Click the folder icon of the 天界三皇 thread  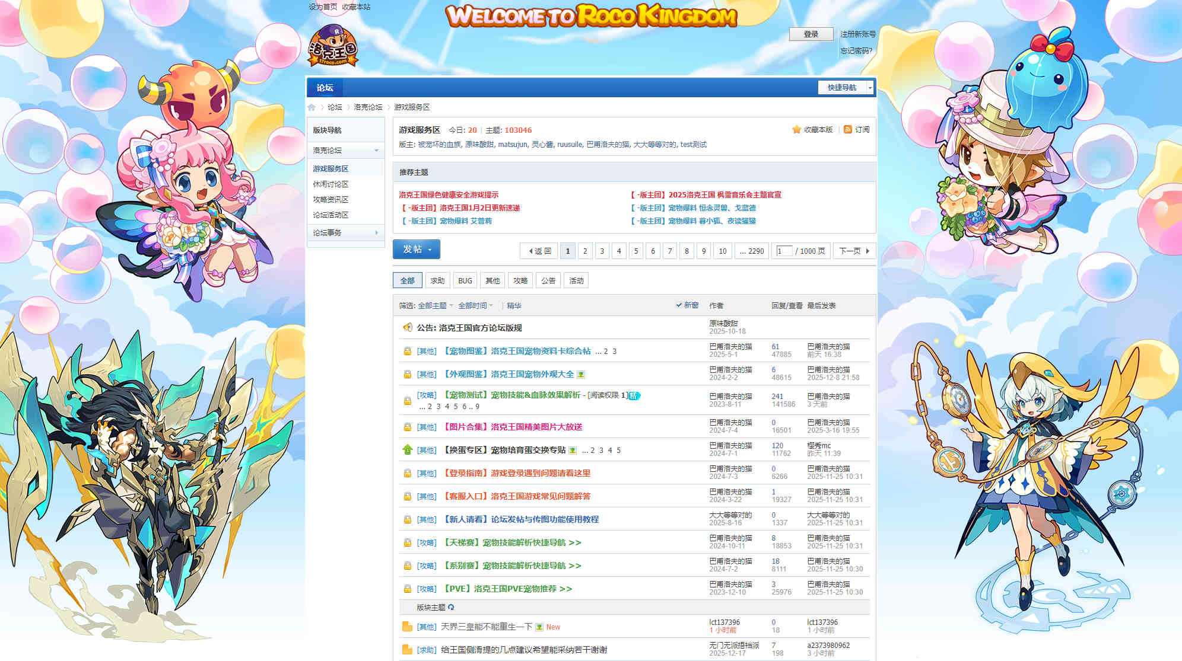[x=407, y=627]
